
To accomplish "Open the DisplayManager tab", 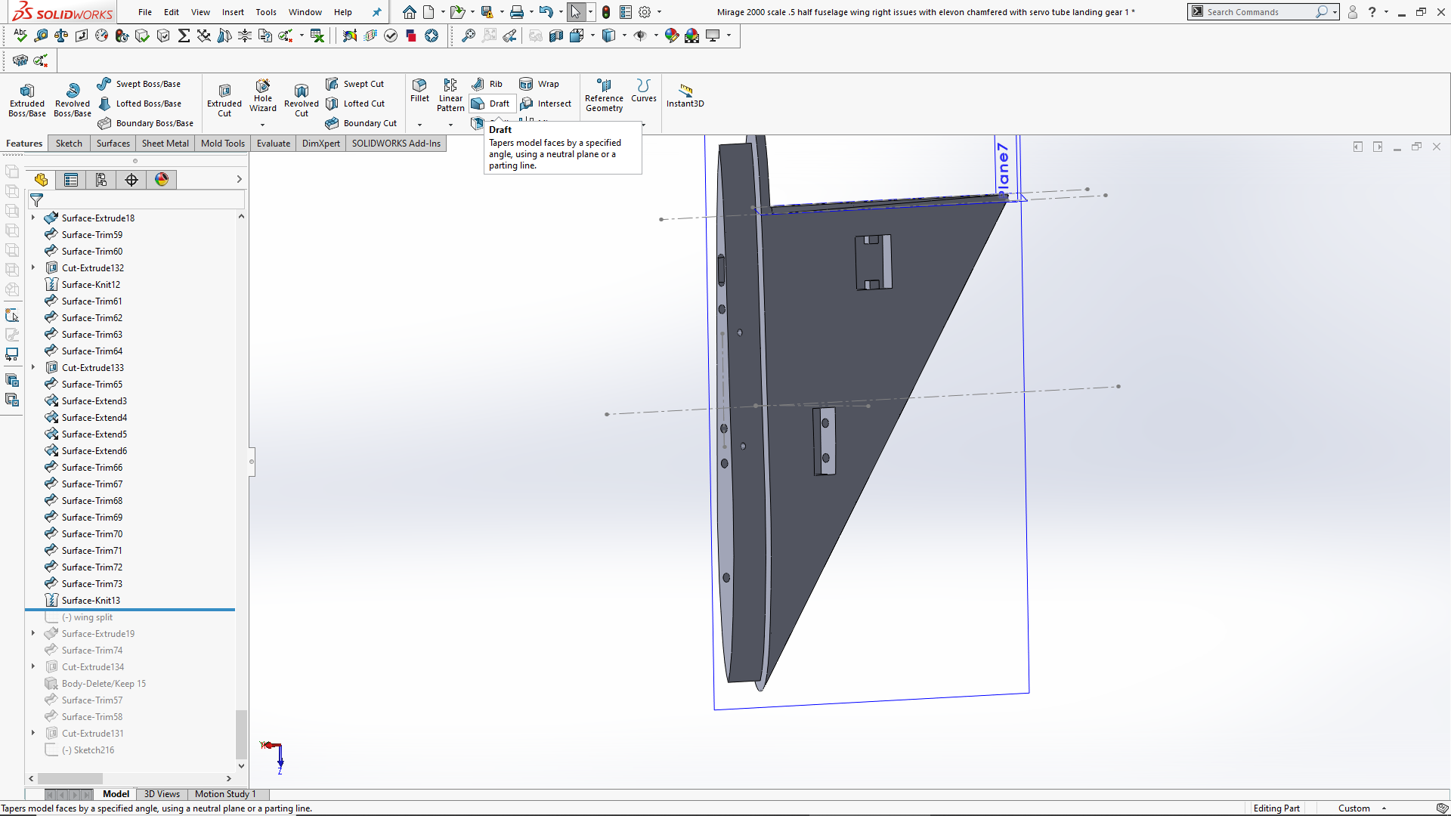I will tap(162, 180).
